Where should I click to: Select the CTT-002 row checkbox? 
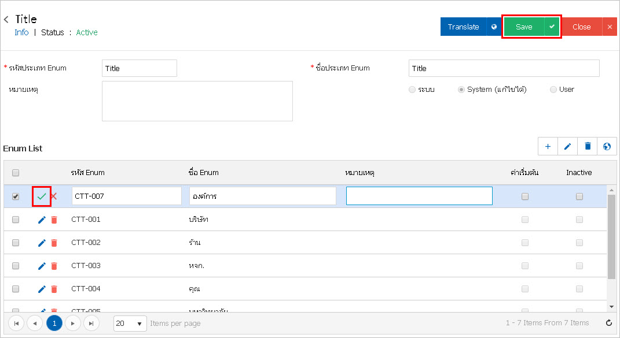(x=16, y=243)
